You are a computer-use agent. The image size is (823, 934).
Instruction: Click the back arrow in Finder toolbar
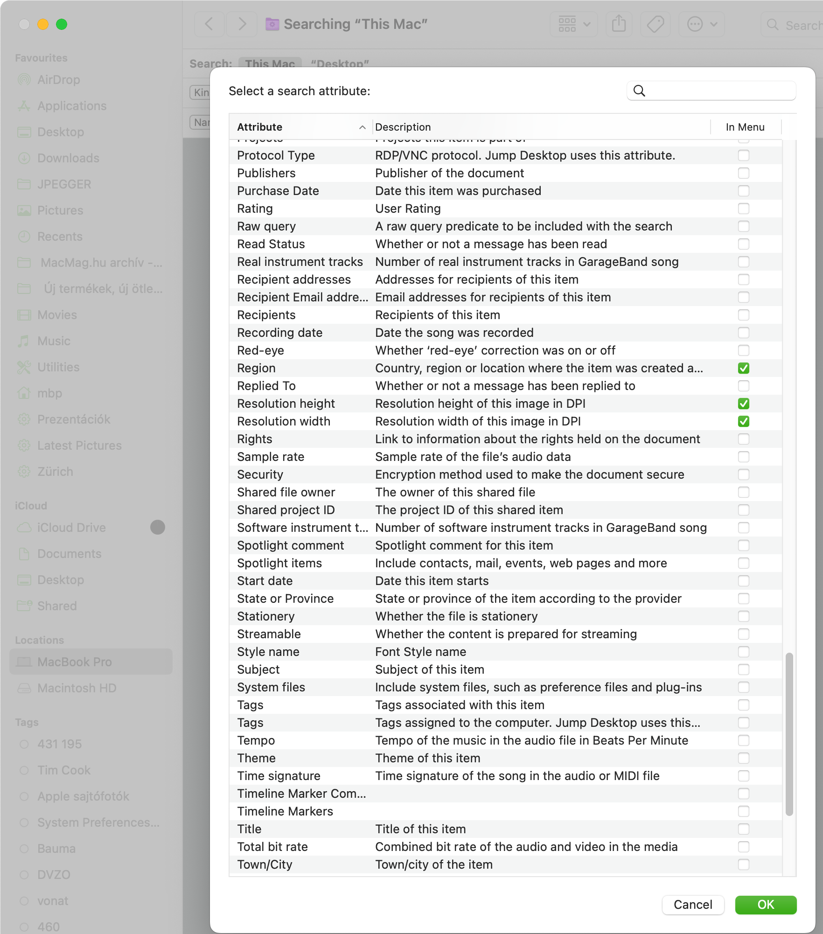pos(209,24)
